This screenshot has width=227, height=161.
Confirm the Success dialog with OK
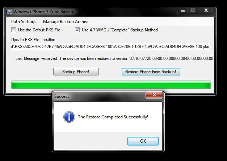click(x=143, y=141)
